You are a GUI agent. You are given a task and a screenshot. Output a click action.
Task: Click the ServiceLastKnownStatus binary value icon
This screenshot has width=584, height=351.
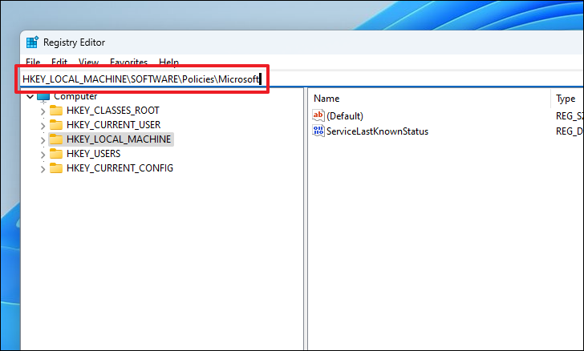coord(318,131)
